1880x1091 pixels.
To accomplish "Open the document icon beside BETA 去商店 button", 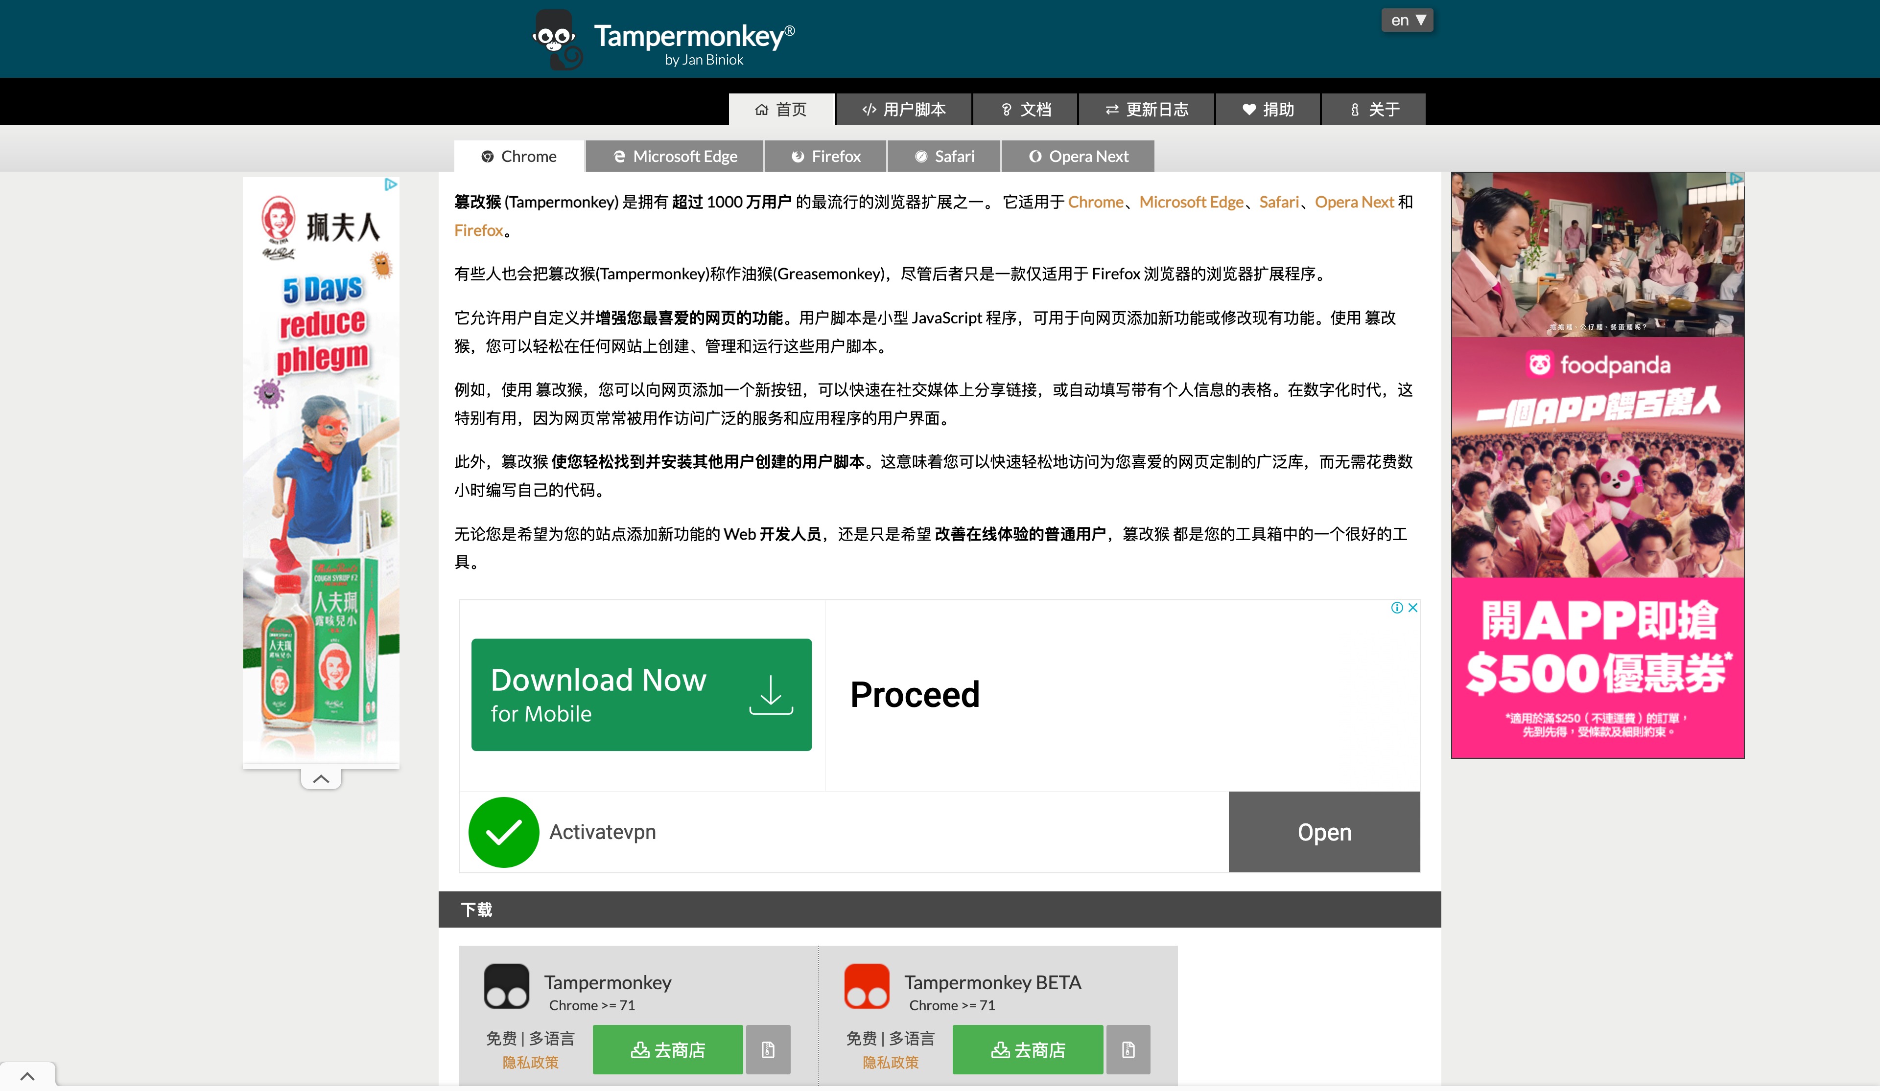I will (1128, 1049).
